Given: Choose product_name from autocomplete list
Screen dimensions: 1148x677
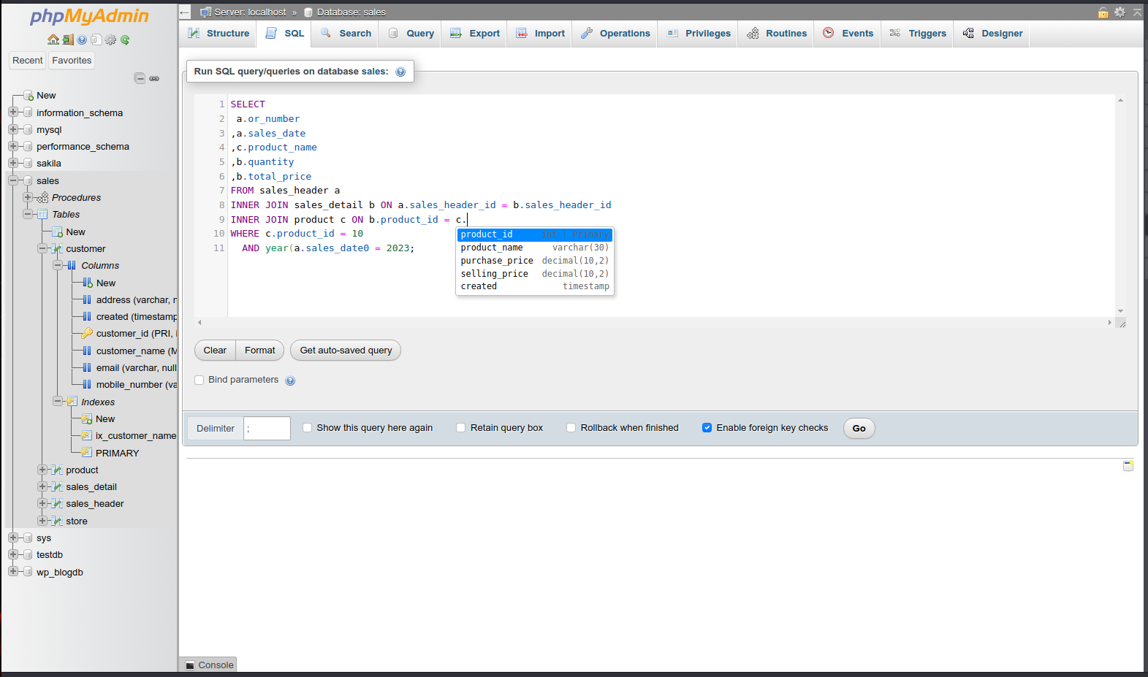Looking at the screenshot, I should click(535, 248).
